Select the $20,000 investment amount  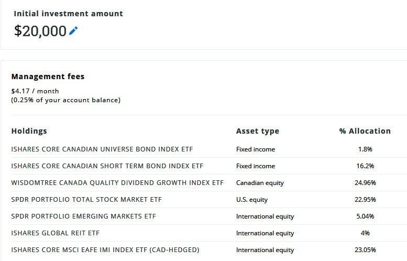40,31
